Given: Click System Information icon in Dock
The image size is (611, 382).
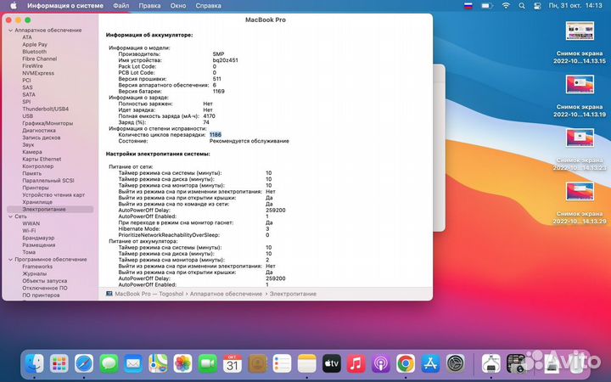Looking at the screenshot, I should (x=491, y=363).
